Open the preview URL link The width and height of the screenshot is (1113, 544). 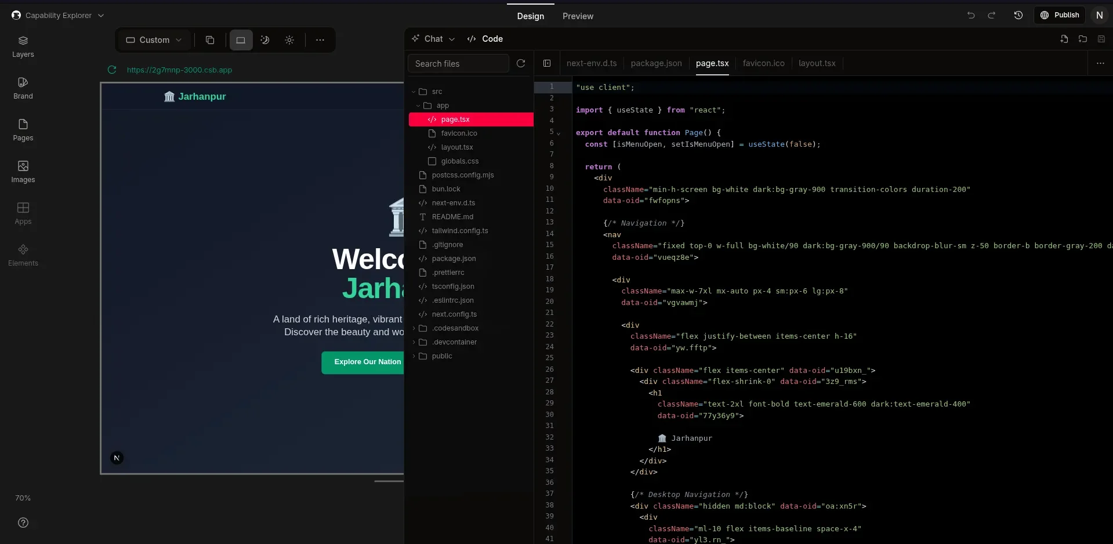pos(179,70)
